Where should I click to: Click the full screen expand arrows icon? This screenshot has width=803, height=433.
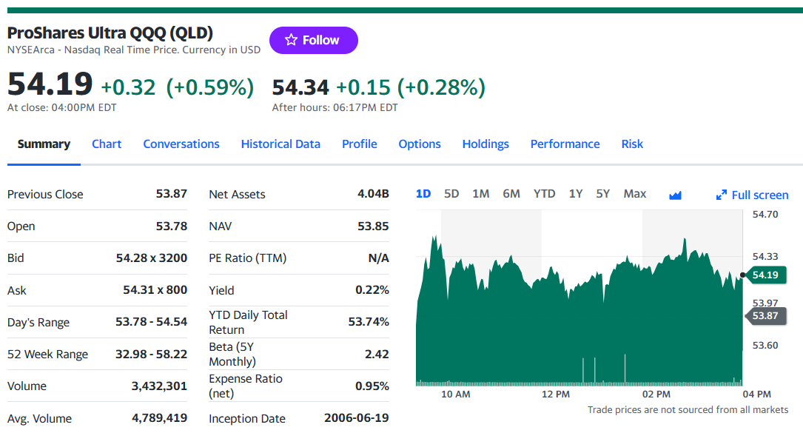pyautogui.click(x=721, y=195)
